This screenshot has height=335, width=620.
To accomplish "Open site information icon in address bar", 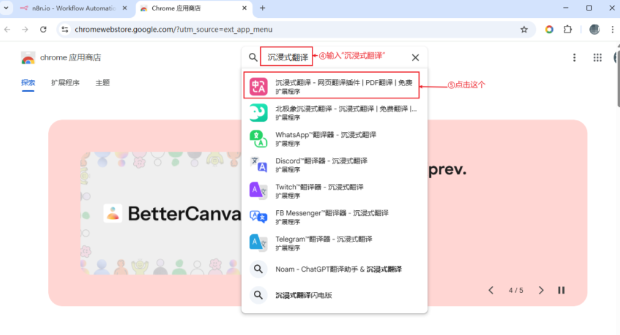I will [65, 30].
